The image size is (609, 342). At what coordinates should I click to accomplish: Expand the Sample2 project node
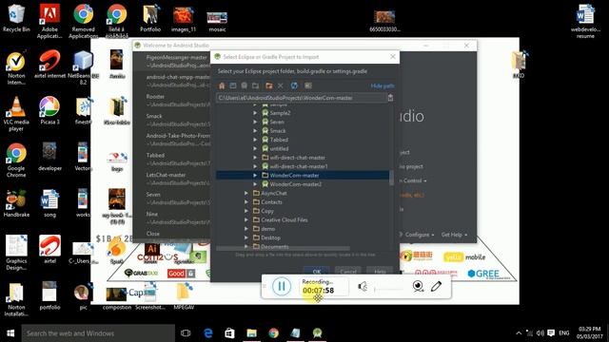coord(255,113)
